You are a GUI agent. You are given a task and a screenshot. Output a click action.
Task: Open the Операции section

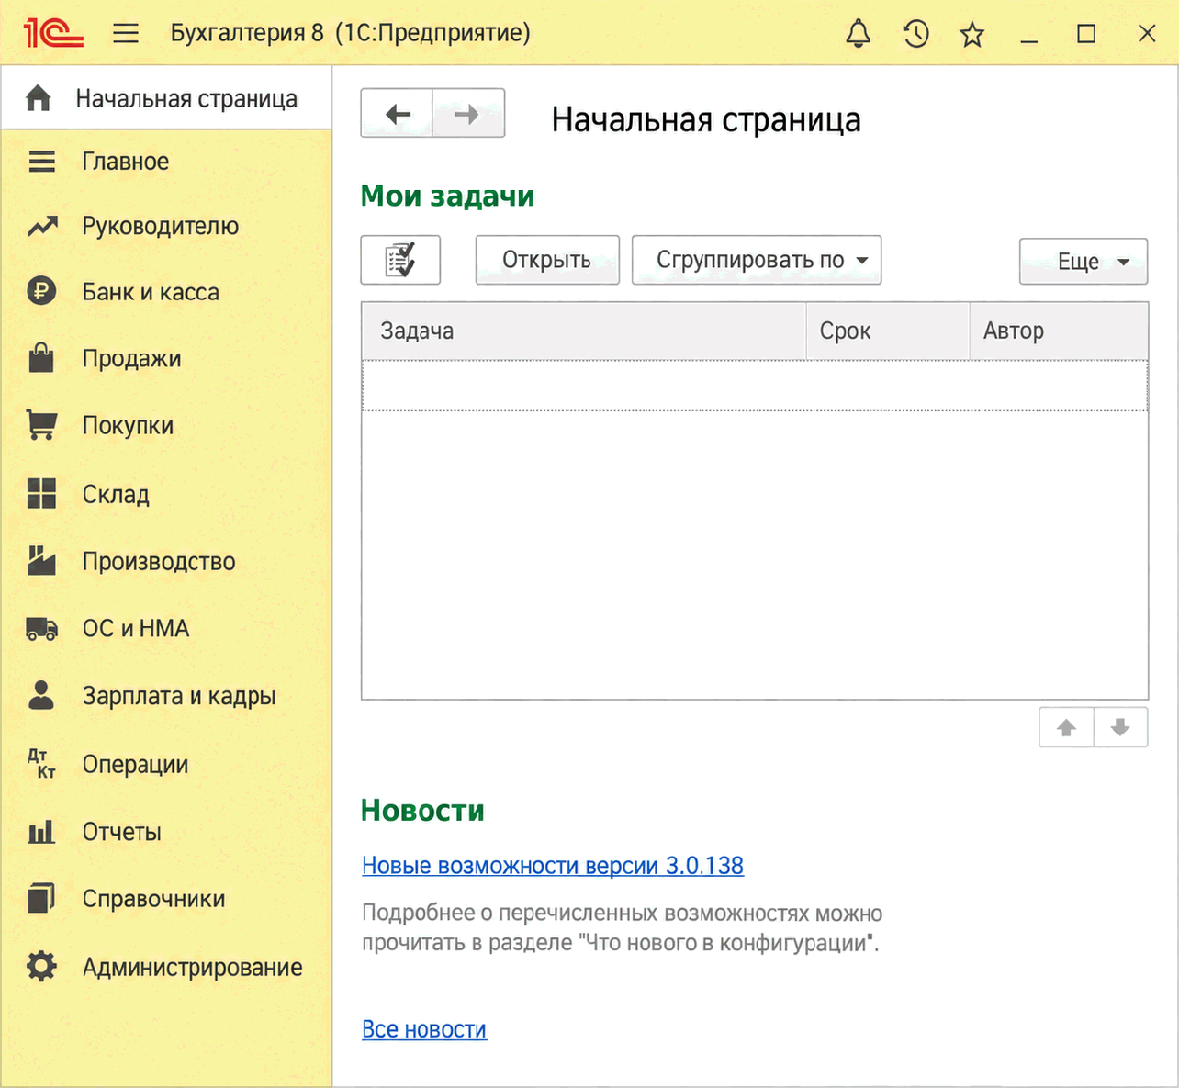[166, 764]
